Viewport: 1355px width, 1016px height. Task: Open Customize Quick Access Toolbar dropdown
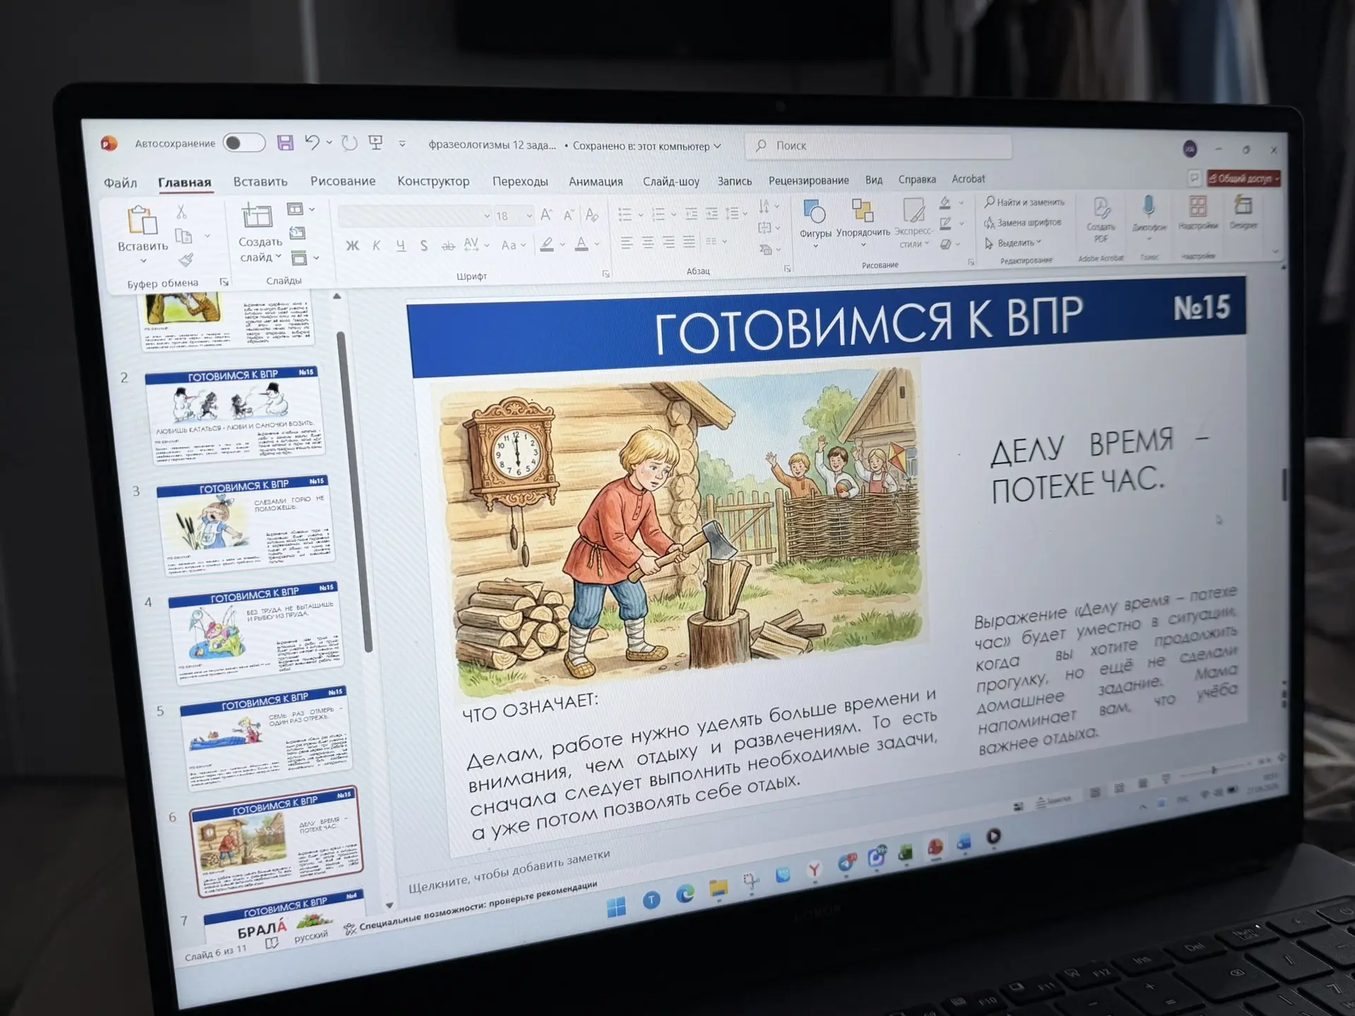(x=402, y=144)
